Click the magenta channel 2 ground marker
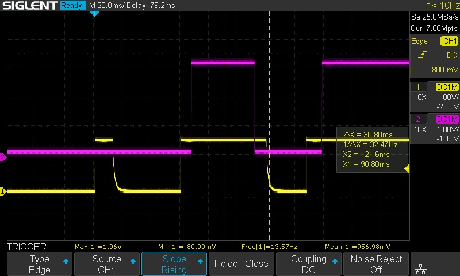 pos(3,157)
